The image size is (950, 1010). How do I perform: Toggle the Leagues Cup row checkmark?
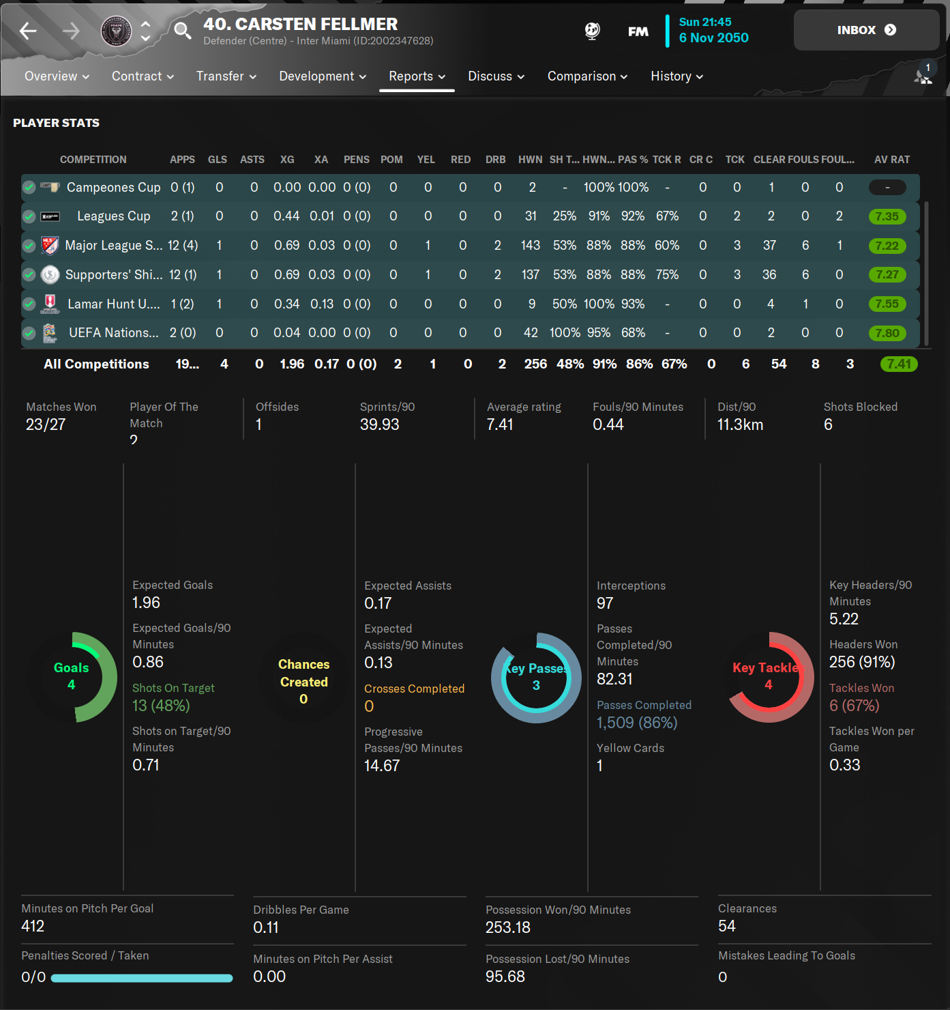pos(29,216)
